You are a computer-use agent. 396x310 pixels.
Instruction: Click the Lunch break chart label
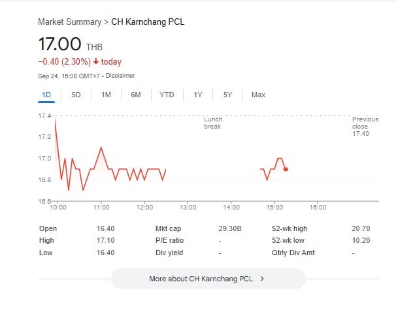[x=213, y=123]
